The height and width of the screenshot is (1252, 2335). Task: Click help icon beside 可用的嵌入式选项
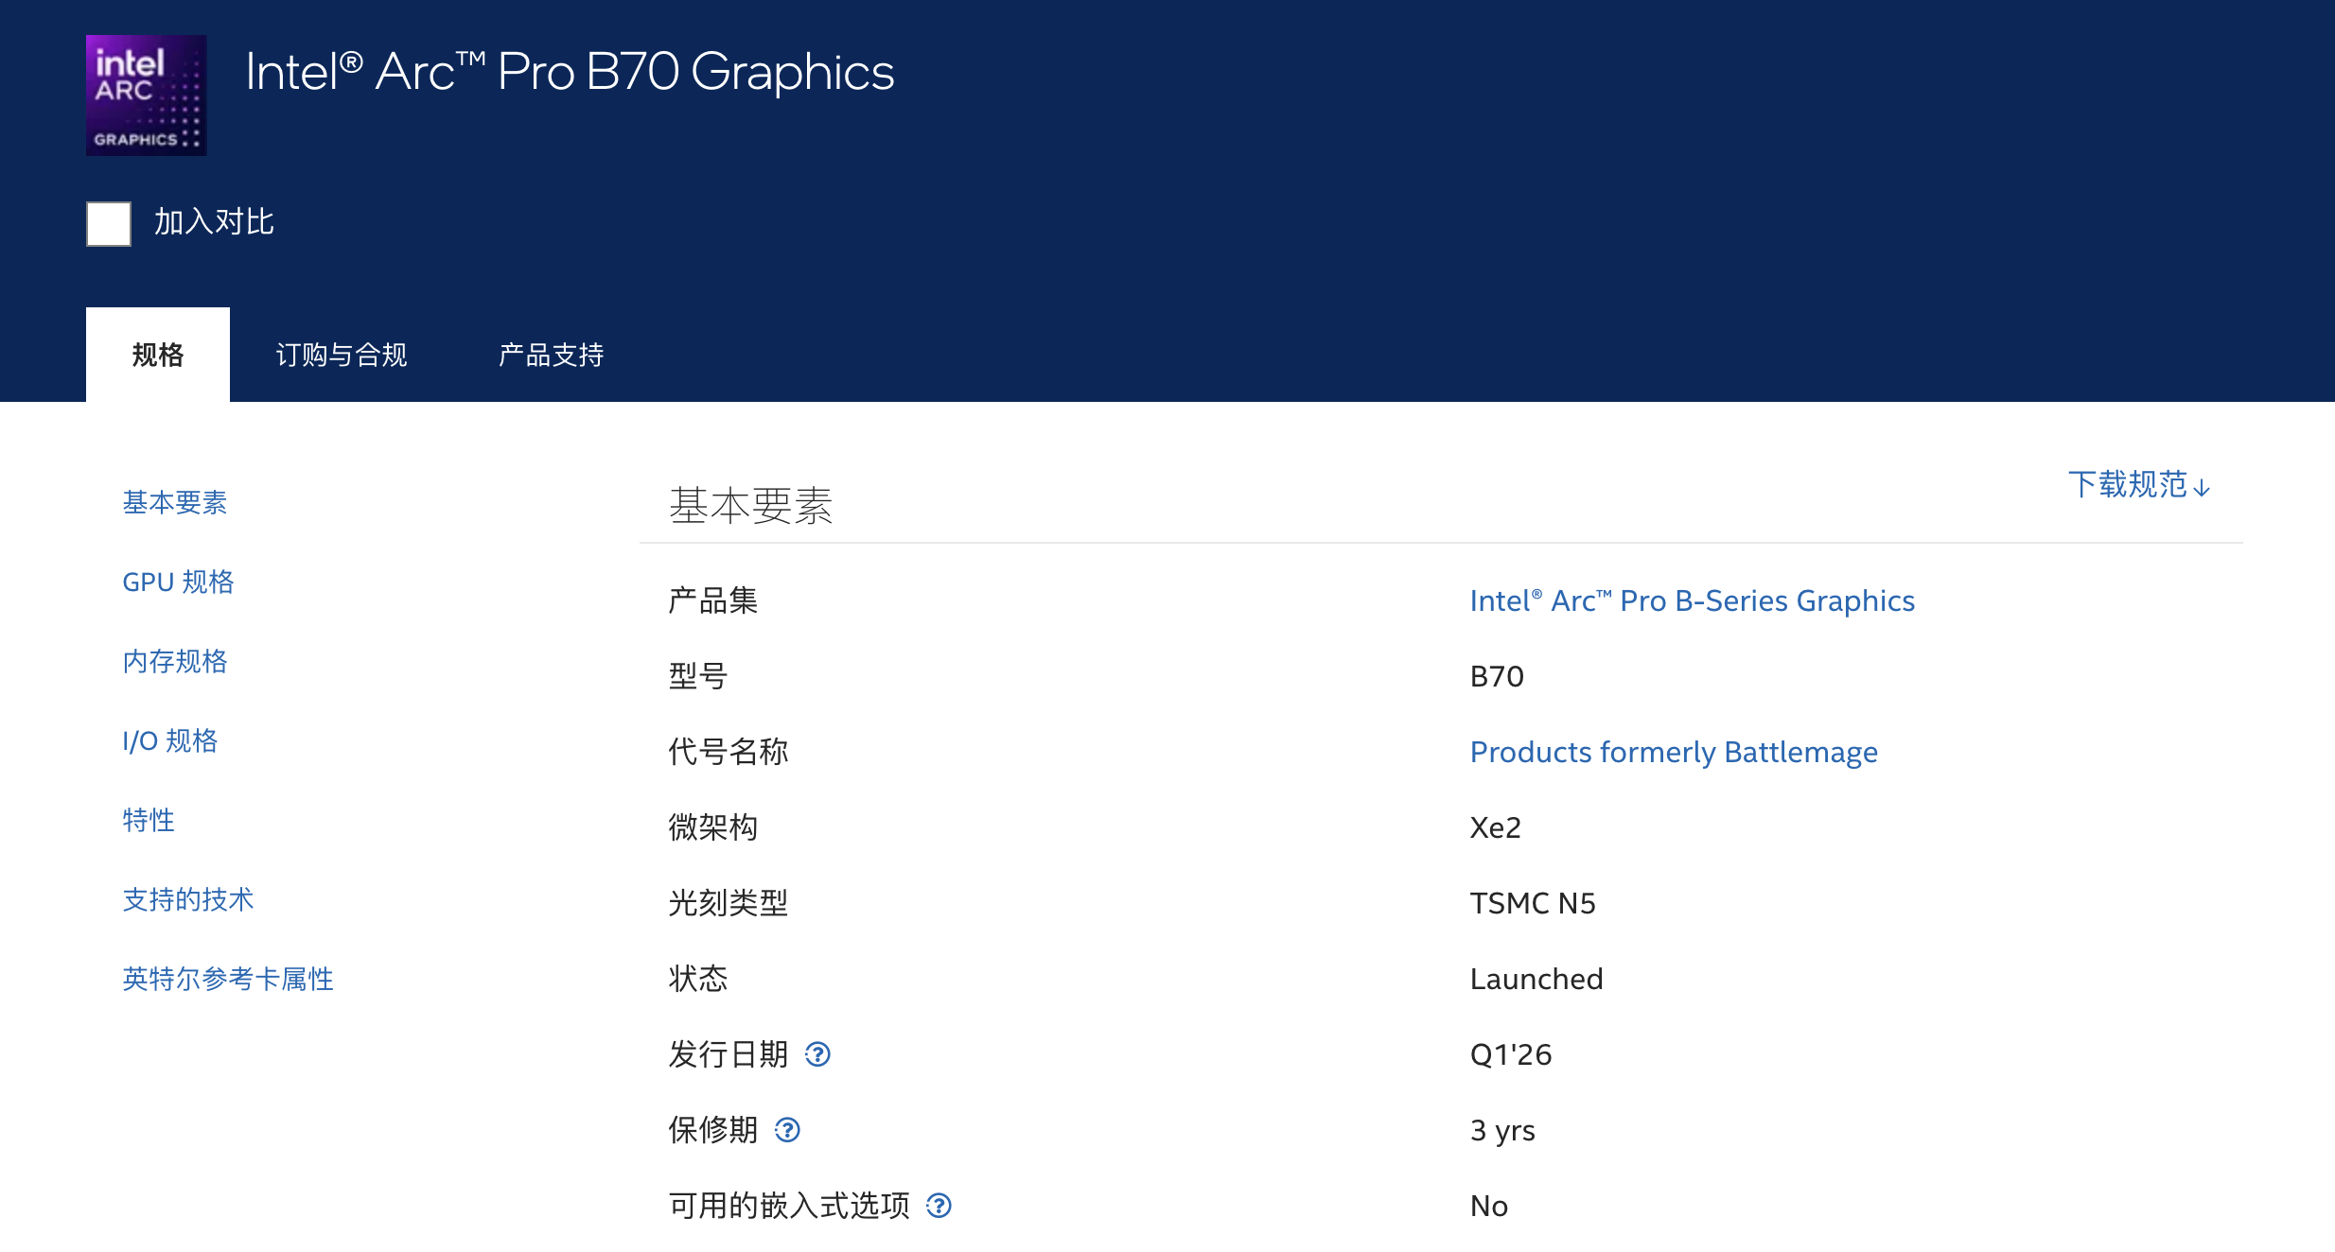(x=939, y=1206)
